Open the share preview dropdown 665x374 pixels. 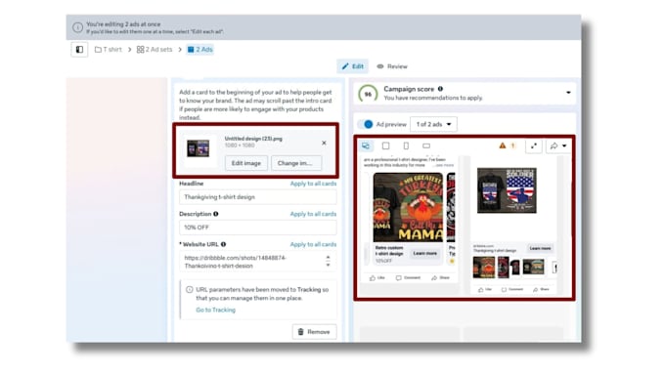[558, 145]
